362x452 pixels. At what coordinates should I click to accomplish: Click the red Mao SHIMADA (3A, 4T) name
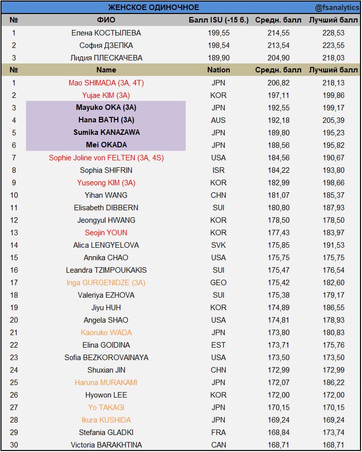106,83
